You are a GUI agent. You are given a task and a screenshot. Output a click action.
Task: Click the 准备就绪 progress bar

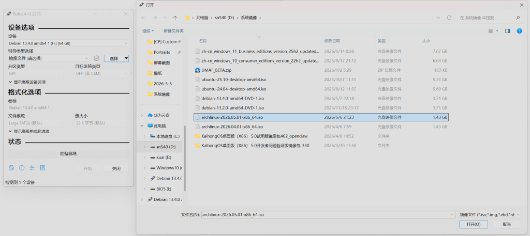pos(68,153)
